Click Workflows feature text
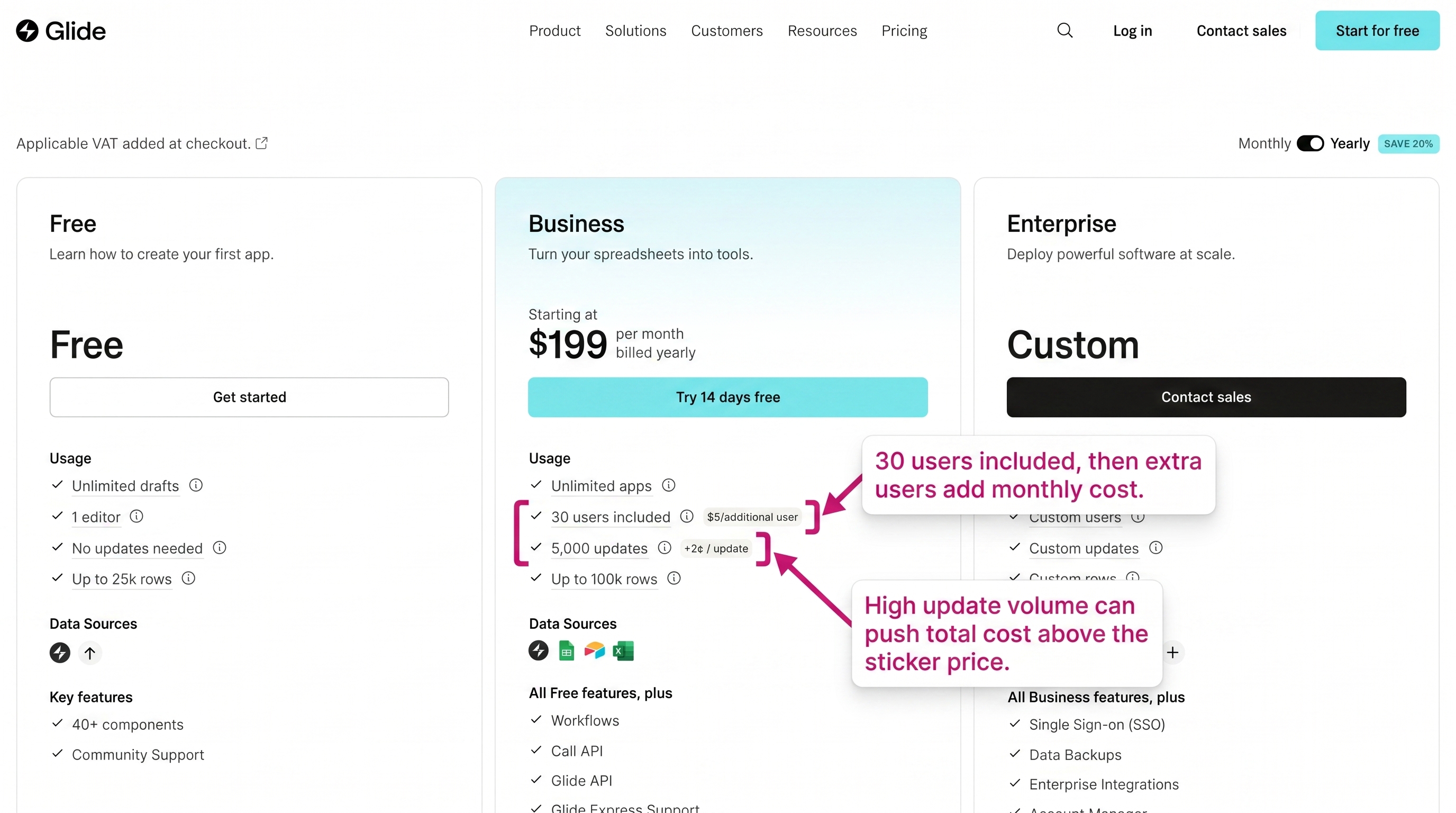The height and width of the screenshot is (813, 1456). point(585,720)
